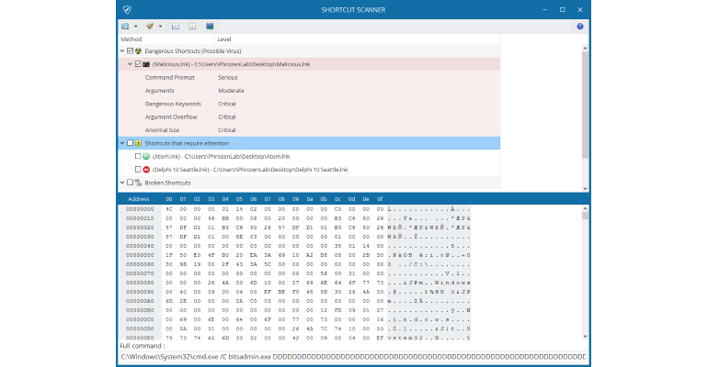Viewport: 708px width, 367px height.
Task: Uncheck the Dangerous Shortcuts checkbox
Action: coord(130,50)
